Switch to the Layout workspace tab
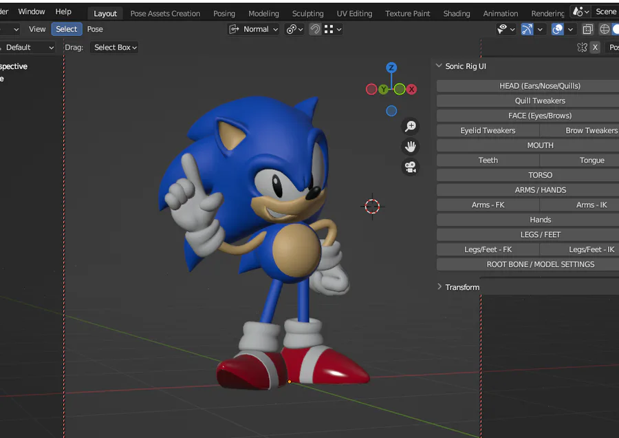Image resolution: width=619 pixels, height=438 pixels. 105,14
